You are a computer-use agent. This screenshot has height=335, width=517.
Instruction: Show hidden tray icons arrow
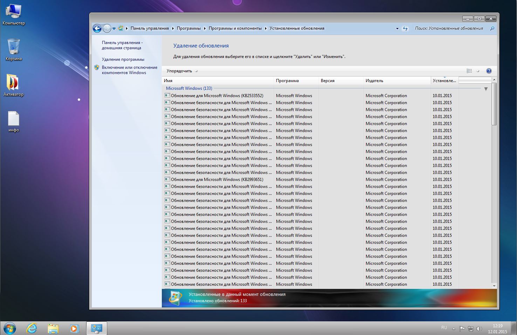coord(454,329)
